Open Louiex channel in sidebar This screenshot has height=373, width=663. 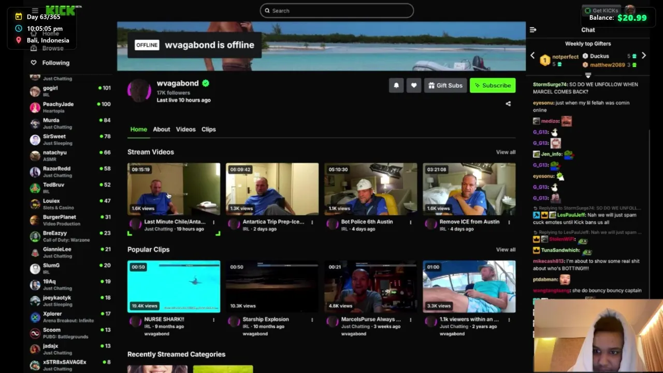70,204
